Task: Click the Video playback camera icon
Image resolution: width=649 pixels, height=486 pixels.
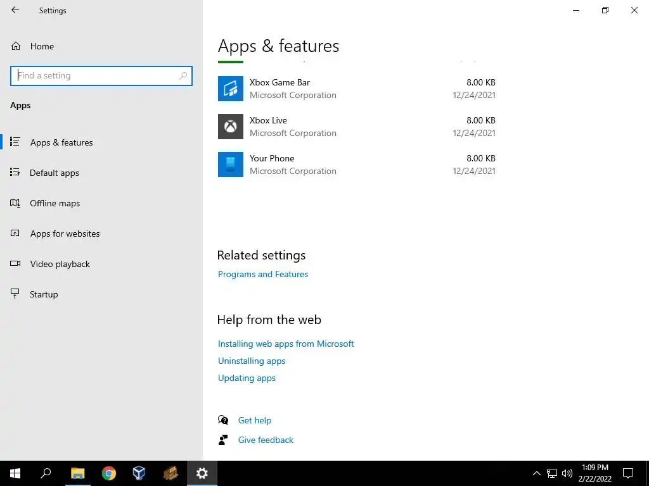Action: [15, 264]
